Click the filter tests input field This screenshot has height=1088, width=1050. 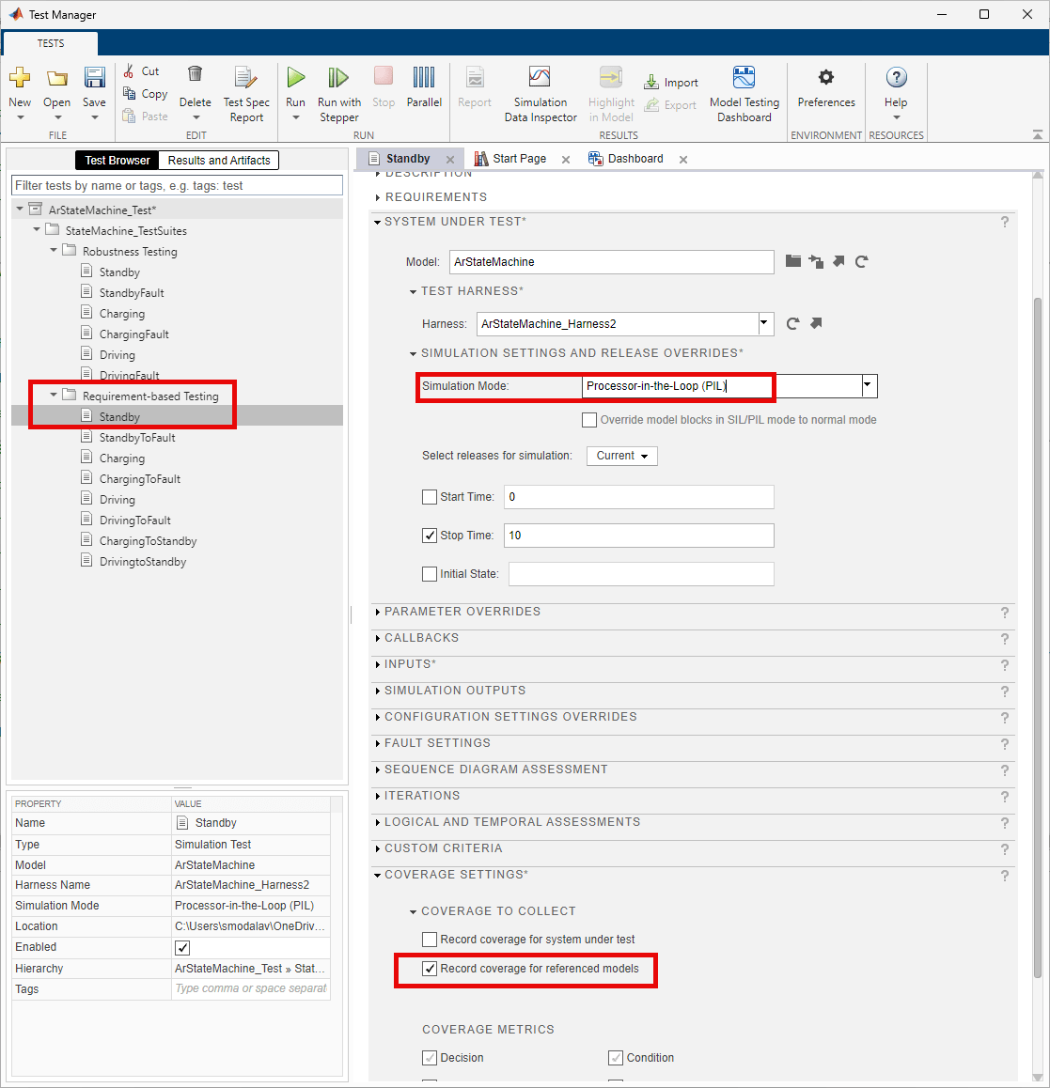tap(177, 186)
